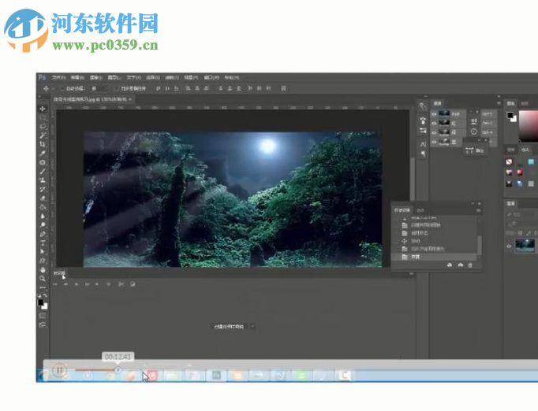Select the Move tool in toolbox
The width and height of the screenshot is (538, 411).
coord(43,109)
